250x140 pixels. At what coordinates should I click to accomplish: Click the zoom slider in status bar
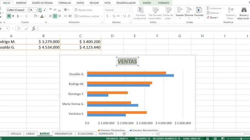pos(241,138)
